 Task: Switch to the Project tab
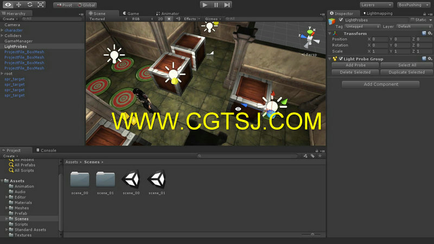14,150
